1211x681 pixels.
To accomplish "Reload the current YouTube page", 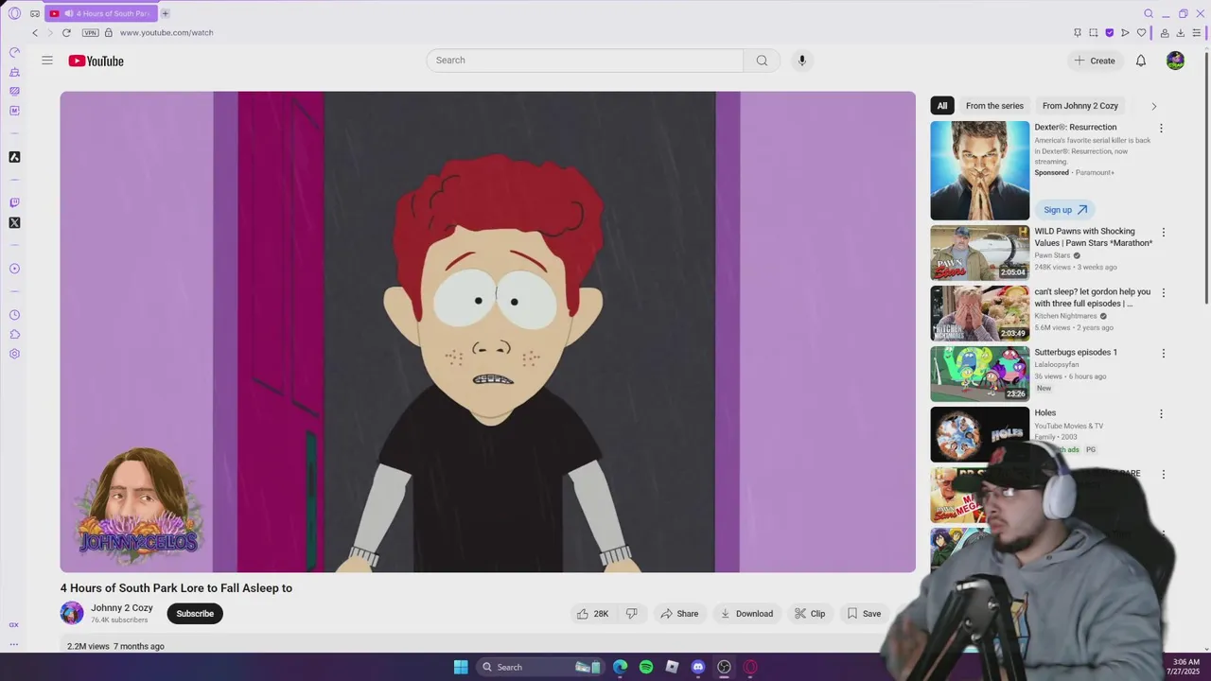I will pos(66,32).
